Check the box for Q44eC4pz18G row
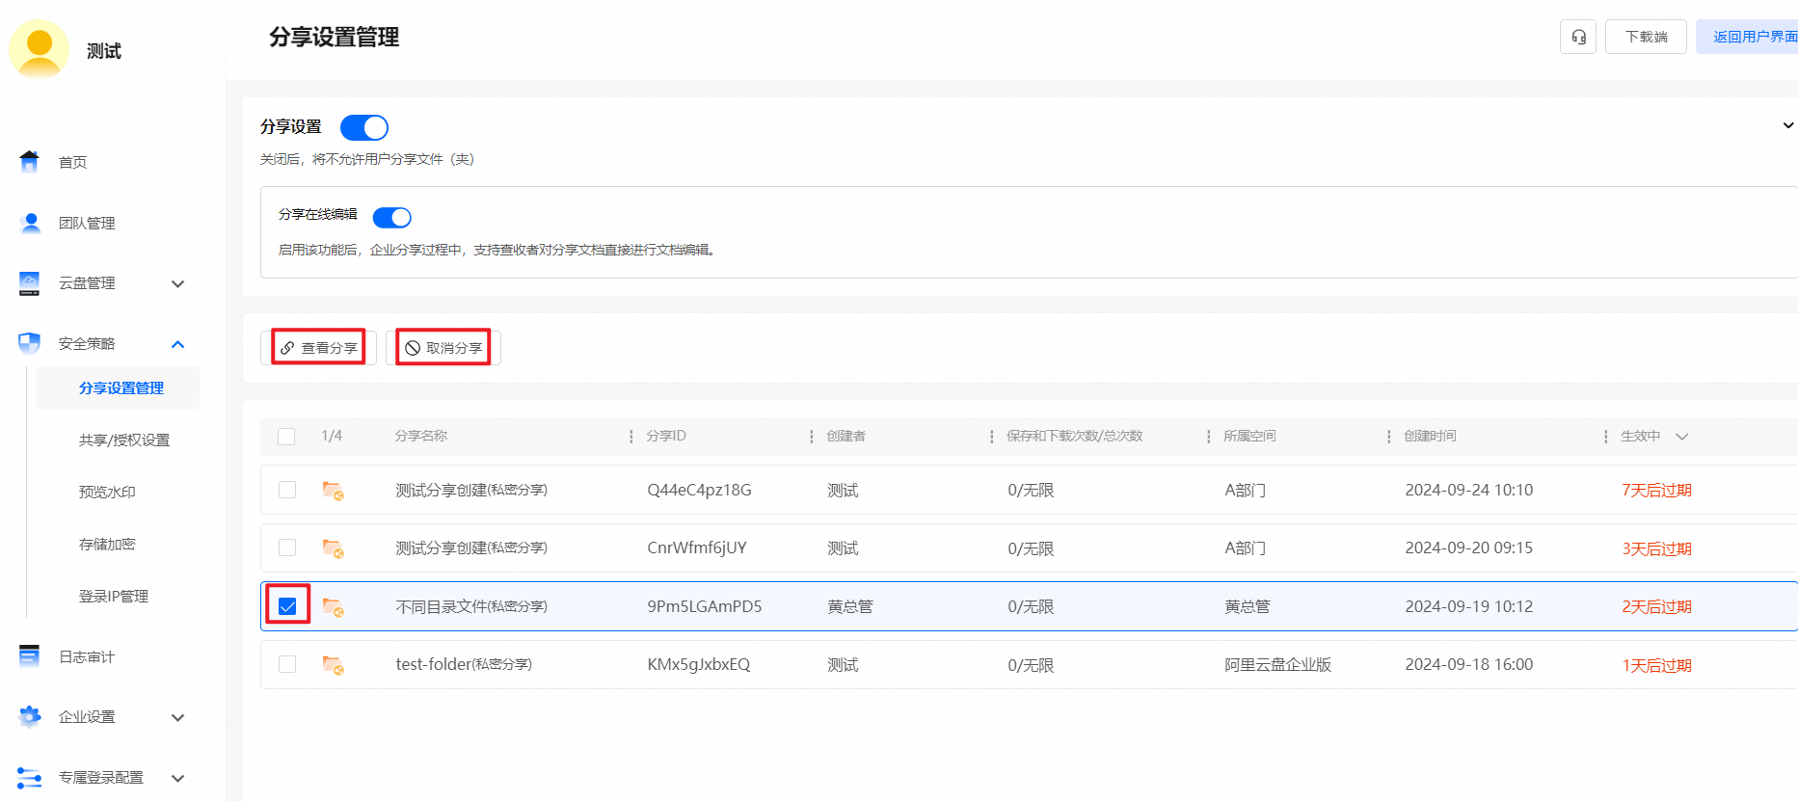Image resolution: width=1798 pixels, height=801 pixels. [x=287, y=490]
